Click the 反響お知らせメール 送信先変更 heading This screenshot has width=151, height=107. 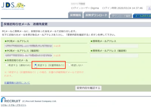click(26, 24)
